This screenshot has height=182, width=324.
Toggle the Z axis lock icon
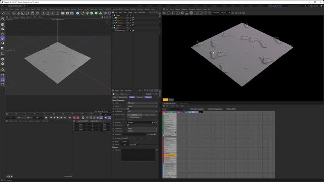pyautogui.click(x=52, y=13)
